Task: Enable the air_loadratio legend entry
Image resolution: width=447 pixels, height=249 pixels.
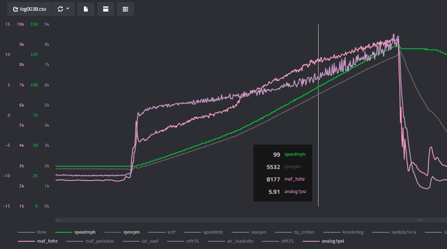Action: [231, 241]
